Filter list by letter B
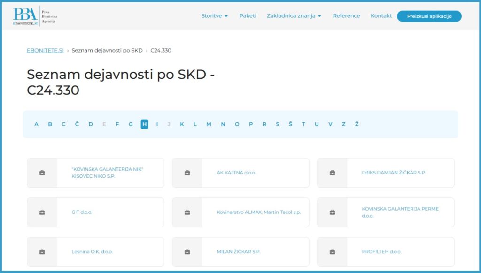 click(50, 124)
